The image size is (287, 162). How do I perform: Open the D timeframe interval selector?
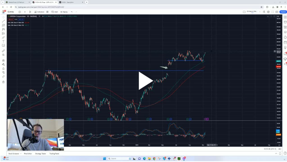[x=25, y=12]
